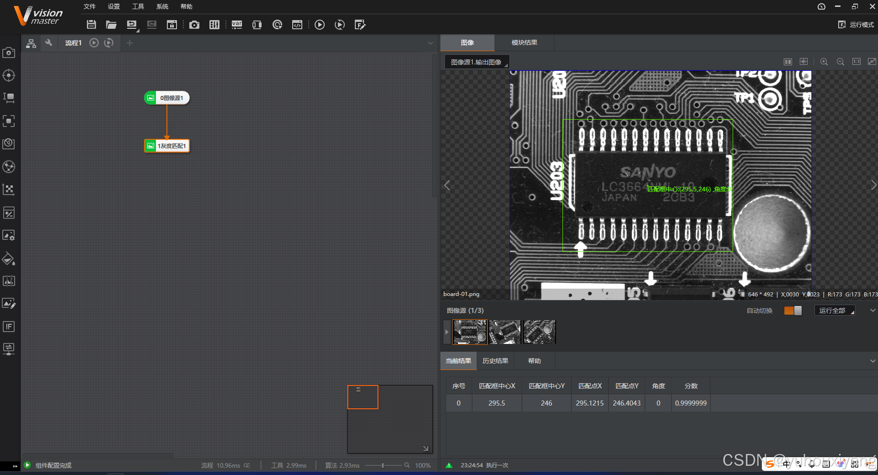Select the 0图像源1 node

tap(167, 98)
